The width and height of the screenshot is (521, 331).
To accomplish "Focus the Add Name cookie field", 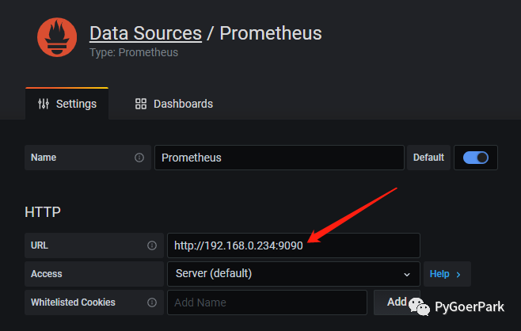I will click(x=267, y=302).
